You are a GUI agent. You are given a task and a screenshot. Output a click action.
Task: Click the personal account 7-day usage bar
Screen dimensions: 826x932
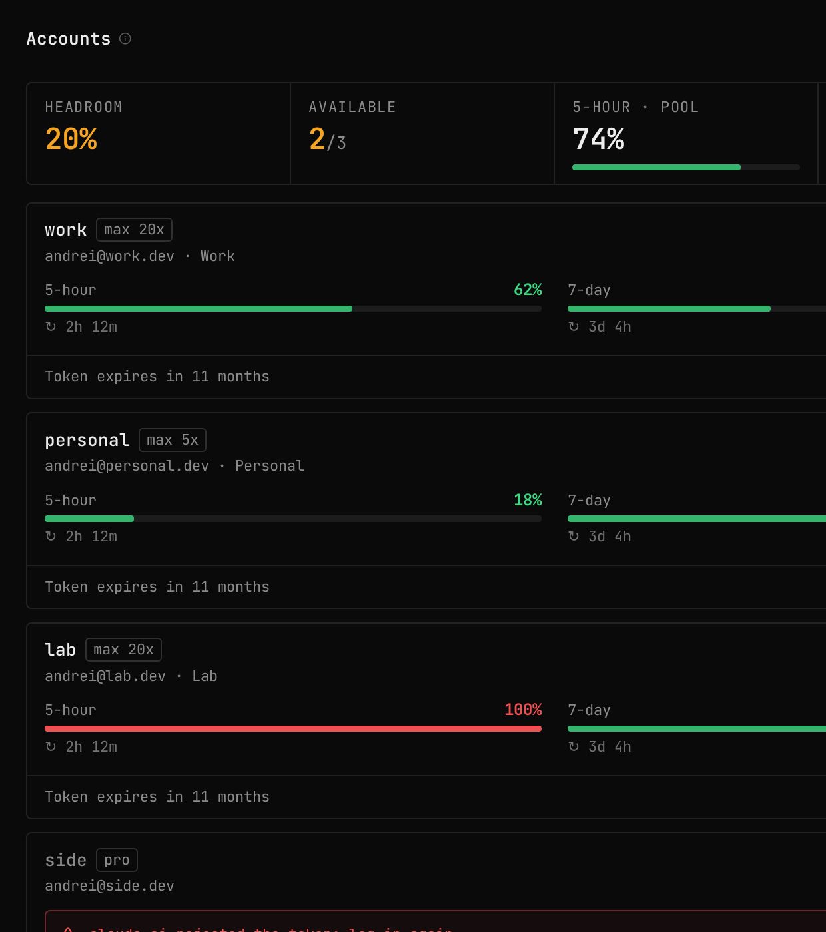pyautogui.click(x=697, y=519)
